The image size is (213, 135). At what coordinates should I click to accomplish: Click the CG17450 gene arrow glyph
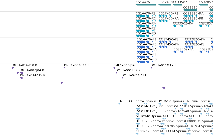pyautogui.click(x=165, y=5)
